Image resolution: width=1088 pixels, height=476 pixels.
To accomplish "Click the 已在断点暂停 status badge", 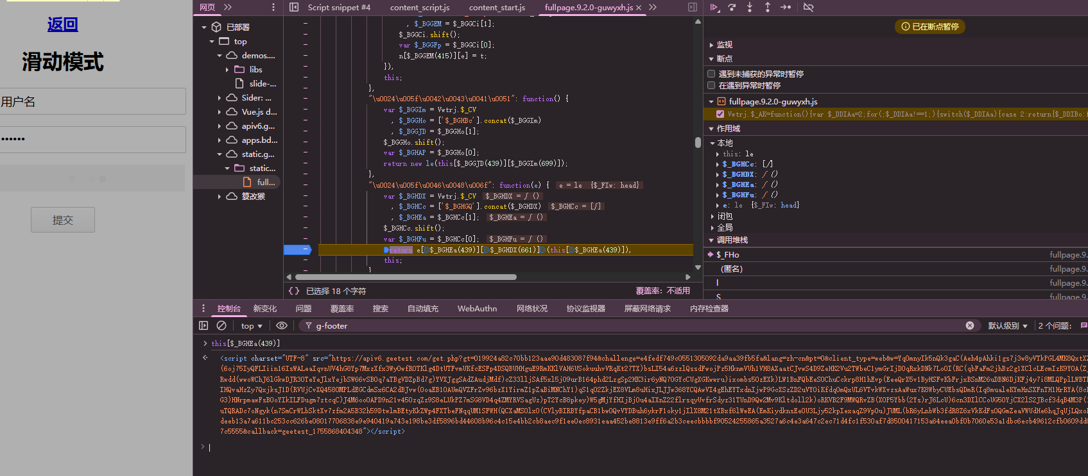I will pos(930,26).
